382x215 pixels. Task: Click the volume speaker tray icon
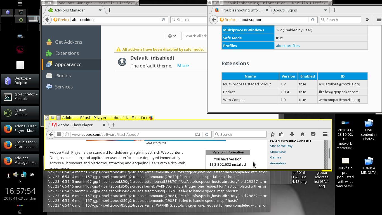(x=16, y=175)
